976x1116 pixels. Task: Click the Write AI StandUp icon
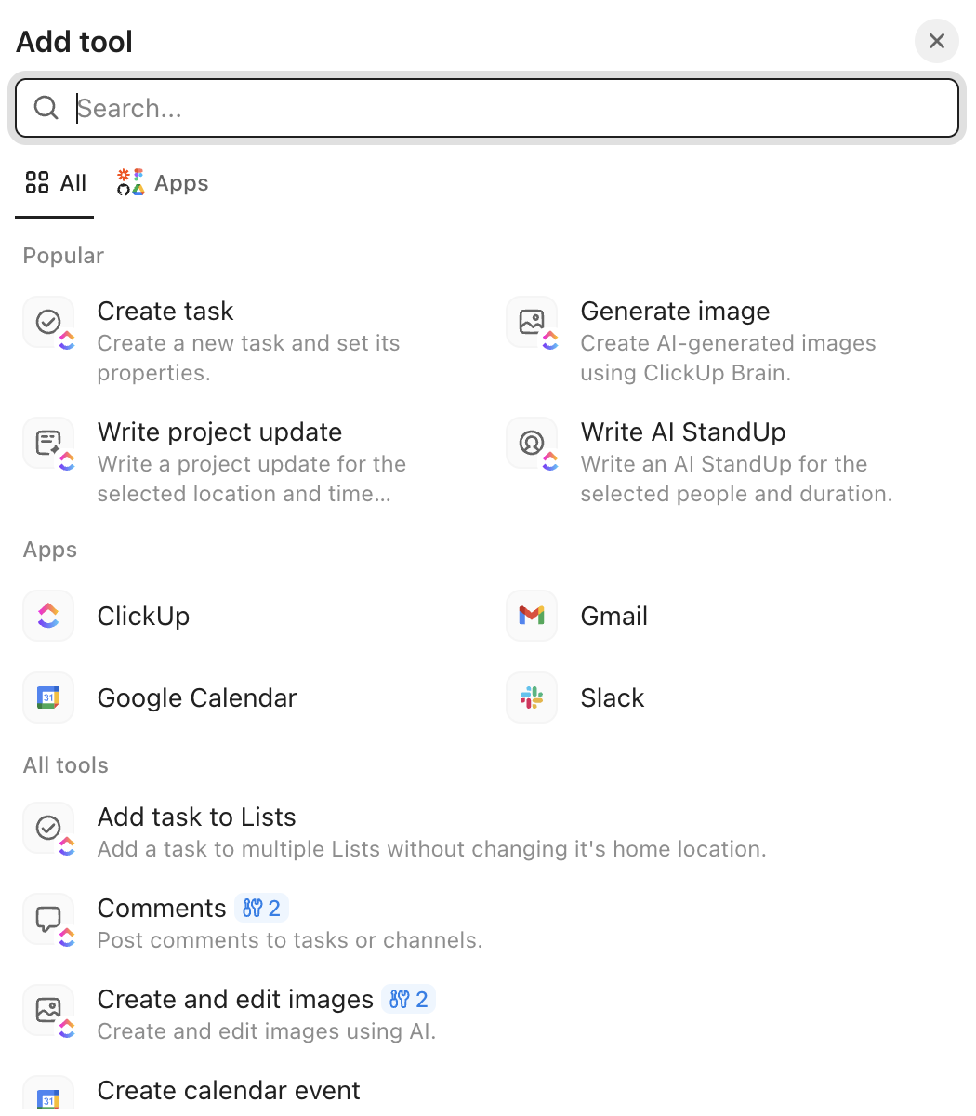point(532,443)
